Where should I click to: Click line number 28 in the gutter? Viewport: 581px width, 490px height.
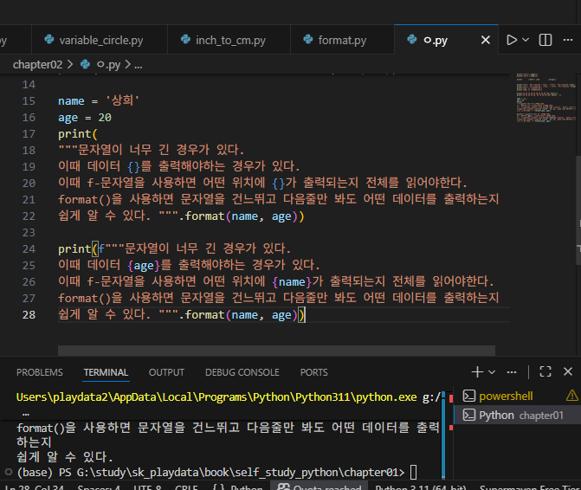pos(29,315)
